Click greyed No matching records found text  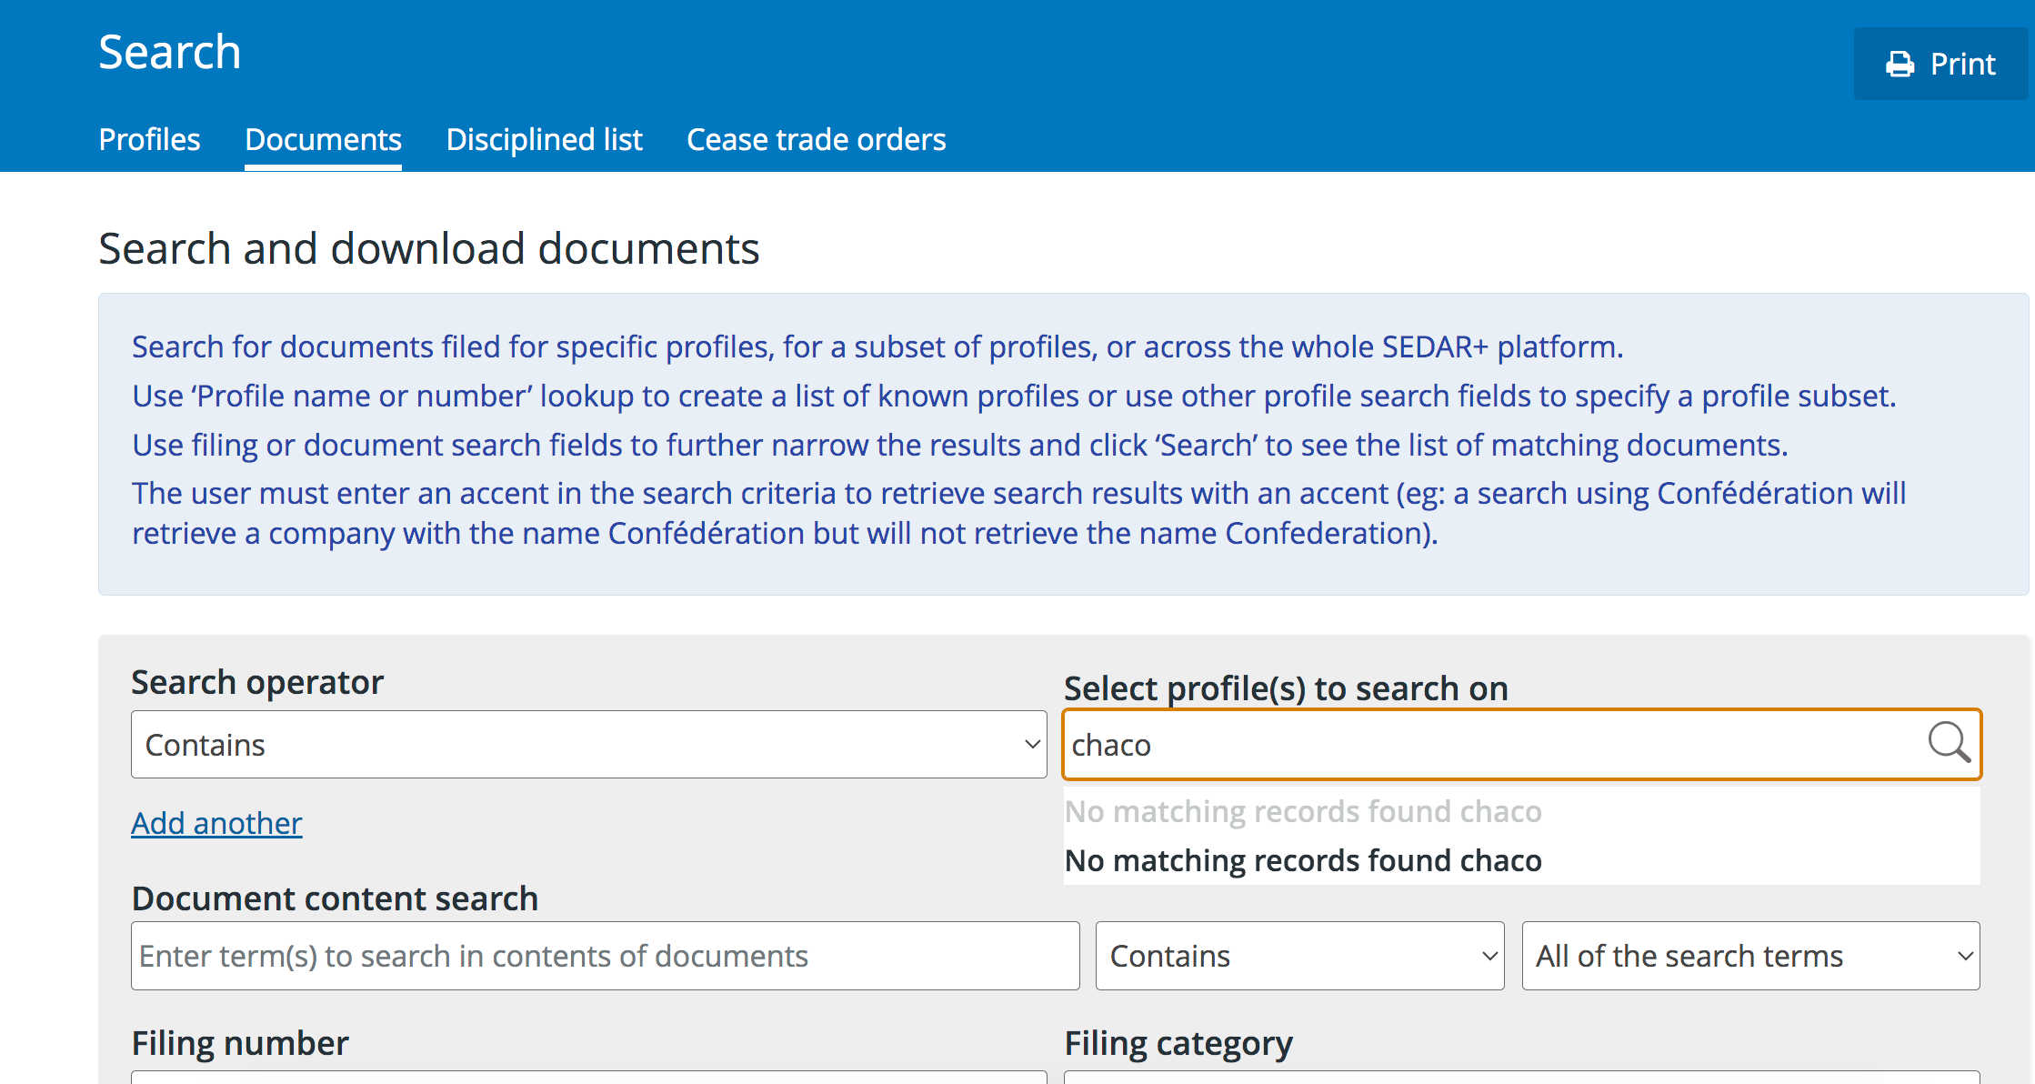pos(1302,811)
